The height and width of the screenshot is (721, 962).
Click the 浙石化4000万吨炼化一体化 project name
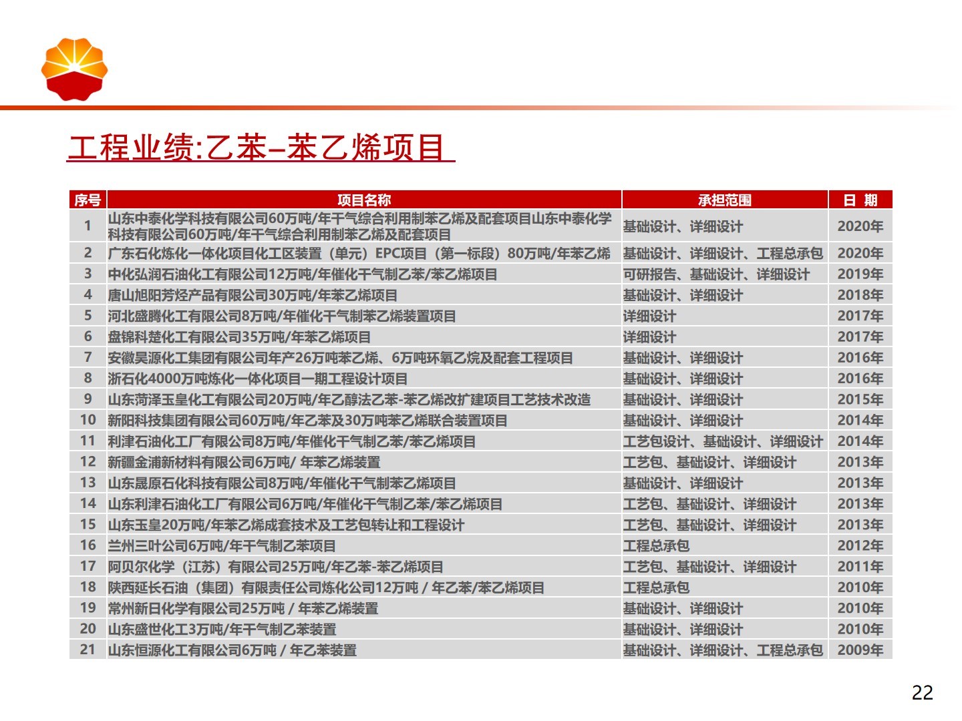(258, 379)
